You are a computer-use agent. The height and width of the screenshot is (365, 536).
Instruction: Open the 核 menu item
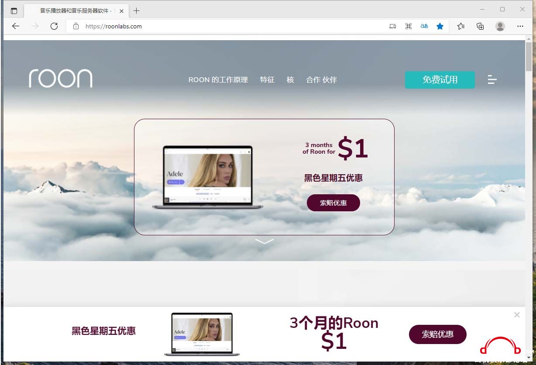click(290, 80)
